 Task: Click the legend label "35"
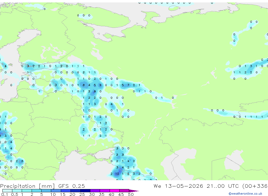pos(102,194)
